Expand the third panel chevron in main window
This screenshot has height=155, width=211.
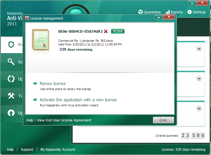tap(199, 108)
